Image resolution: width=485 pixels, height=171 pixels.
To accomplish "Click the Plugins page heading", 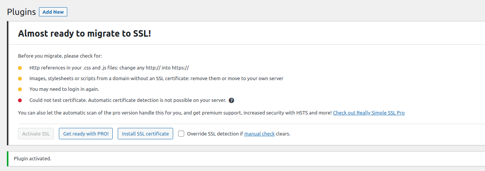I will click(21, 12).
